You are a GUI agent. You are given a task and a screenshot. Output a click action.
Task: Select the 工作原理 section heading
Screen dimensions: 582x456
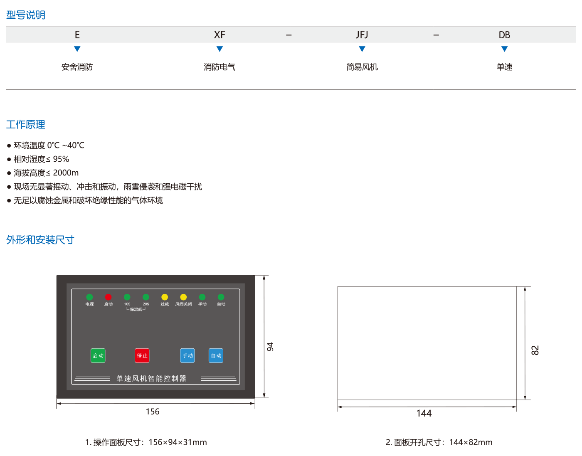[x=26, y=125]
